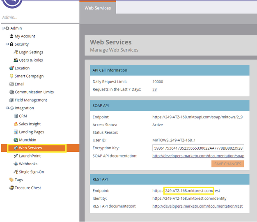Click the Munchkin globe icon
This screenshot has width=257, height=222.
coord(16,140)
